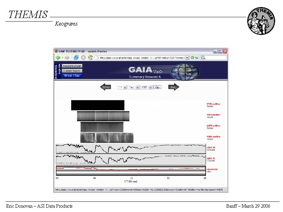This screenshot has width=283, height=212.
Task: Click the red label beside the red-line plot
Action: pyautogui.click(x=212, y=169)
